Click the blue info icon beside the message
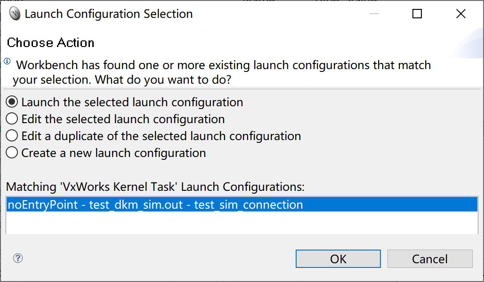The height and width of the screenshot is (282, 484). click(x=8, y=60)
